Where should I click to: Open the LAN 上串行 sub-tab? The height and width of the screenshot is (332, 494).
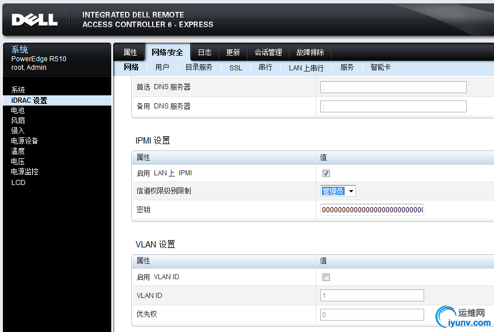pos(306,68)
